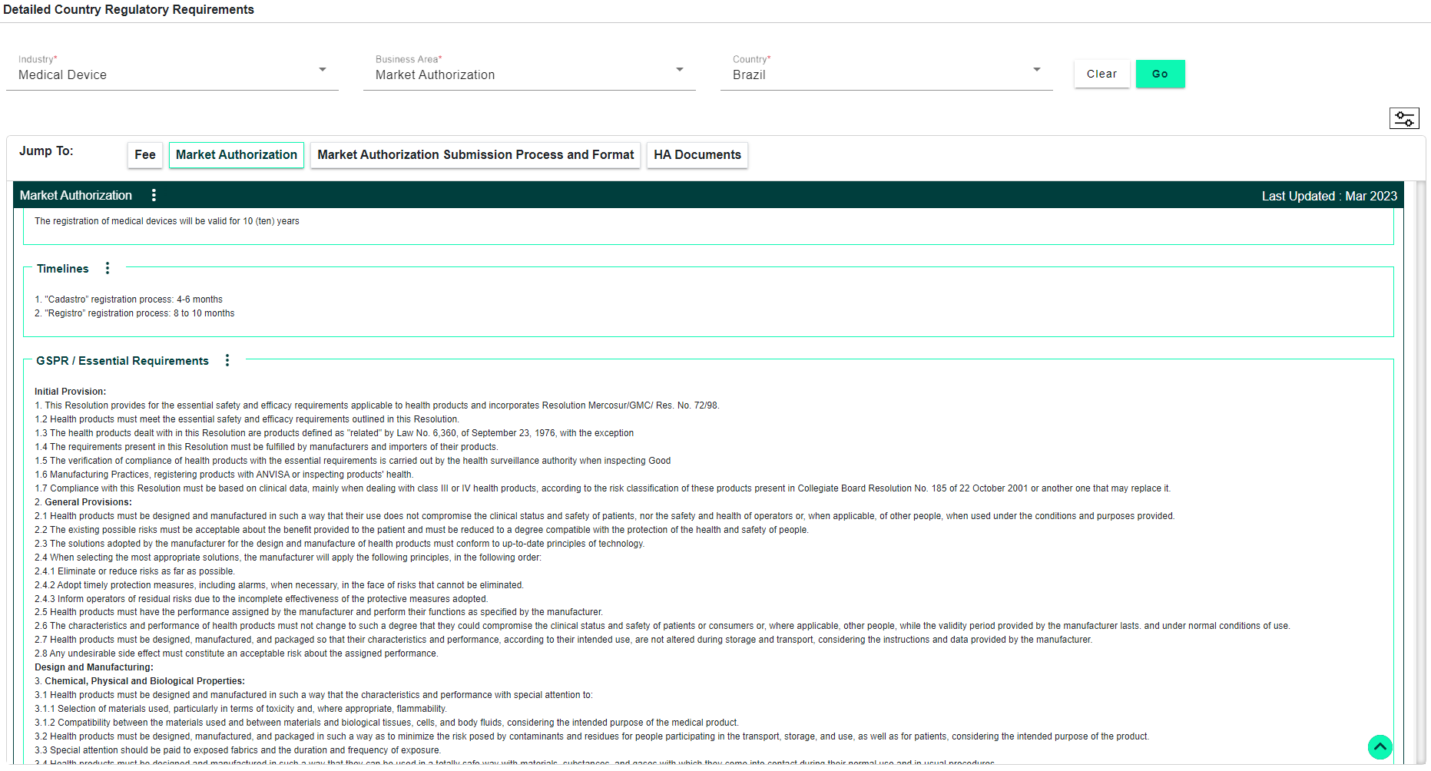Screen dimensions: 1431x771
Task: Click the Last Updated Mar 2023 label
Action: tap(1329, 196)
